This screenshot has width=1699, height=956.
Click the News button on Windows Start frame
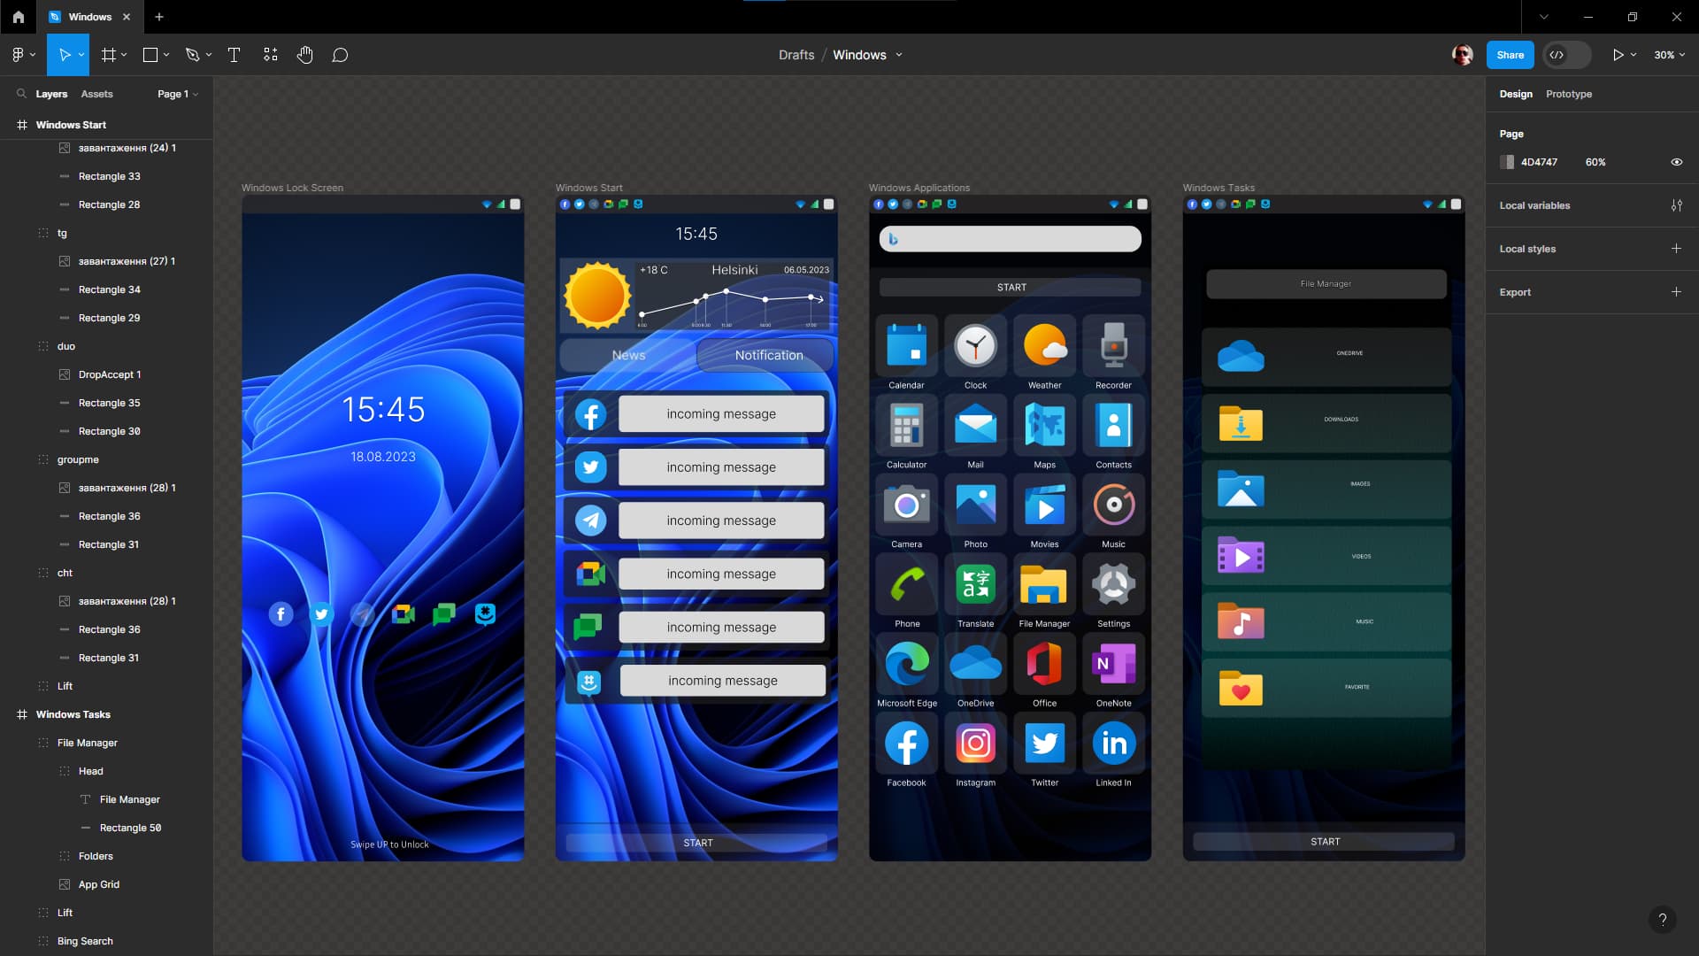click(628, 355)
